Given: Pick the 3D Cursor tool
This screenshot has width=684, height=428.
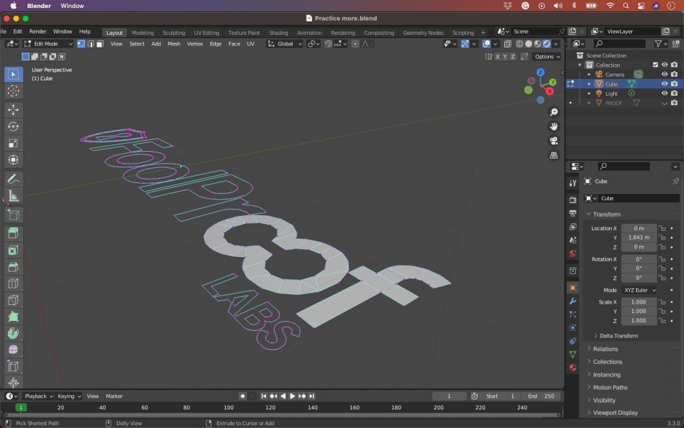Looking at the screenshot, I should tap(13, 91).
